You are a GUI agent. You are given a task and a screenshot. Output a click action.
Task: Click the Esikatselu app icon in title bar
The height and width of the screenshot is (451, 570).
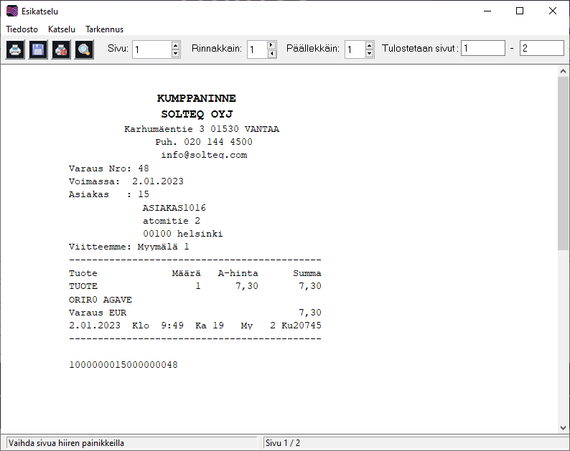coord(11,11)
